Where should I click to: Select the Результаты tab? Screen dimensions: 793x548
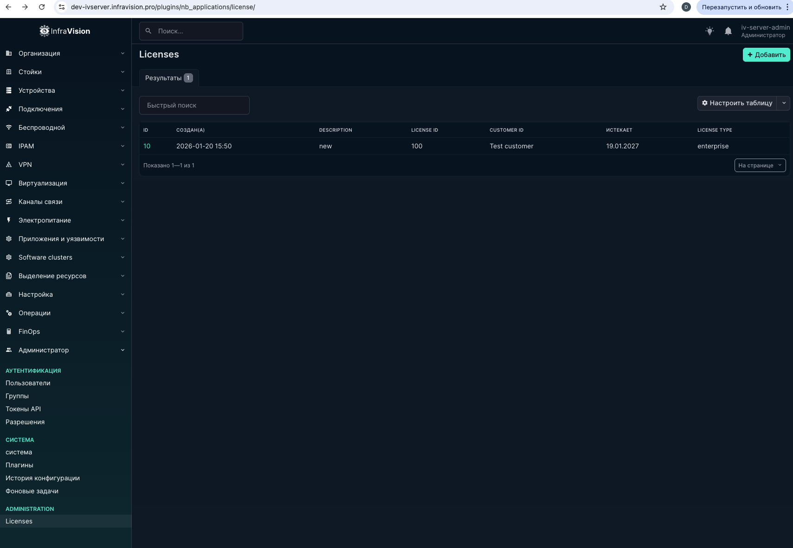168,78
